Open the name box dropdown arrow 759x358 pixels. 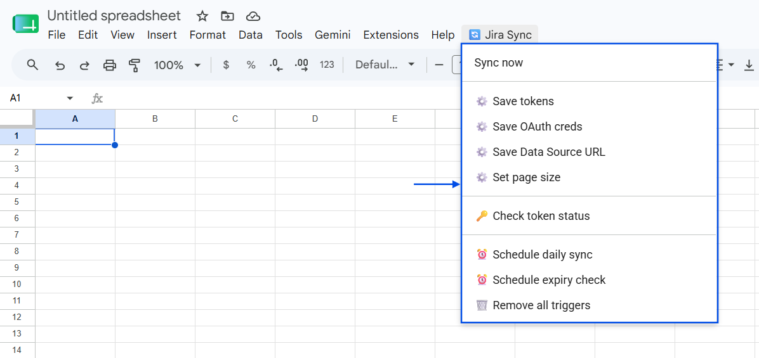coord(70,98)
